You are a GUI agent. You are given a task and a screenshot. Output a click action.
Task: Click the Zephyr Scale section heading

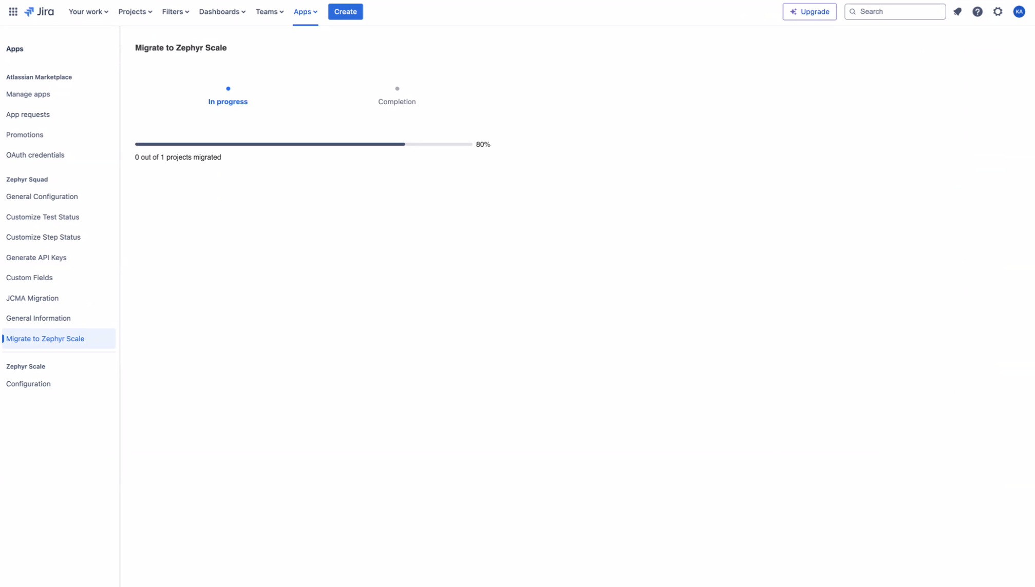[x=26, y=366]
